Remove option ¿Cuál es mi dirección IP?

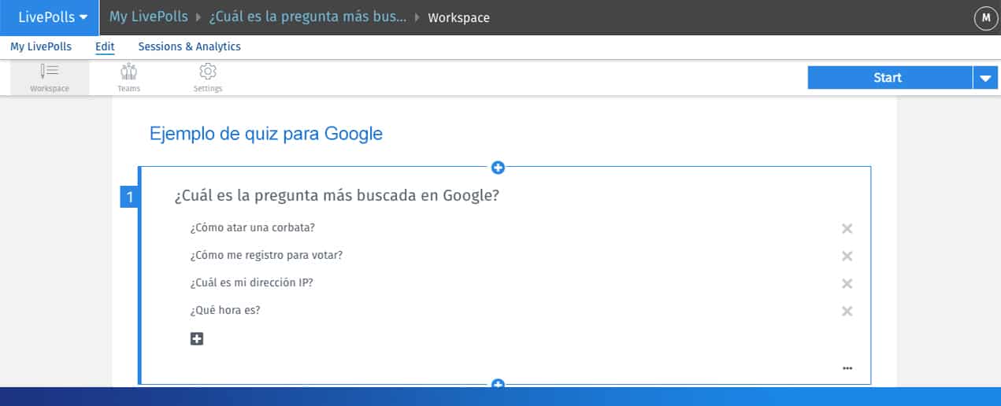[847, 283]
